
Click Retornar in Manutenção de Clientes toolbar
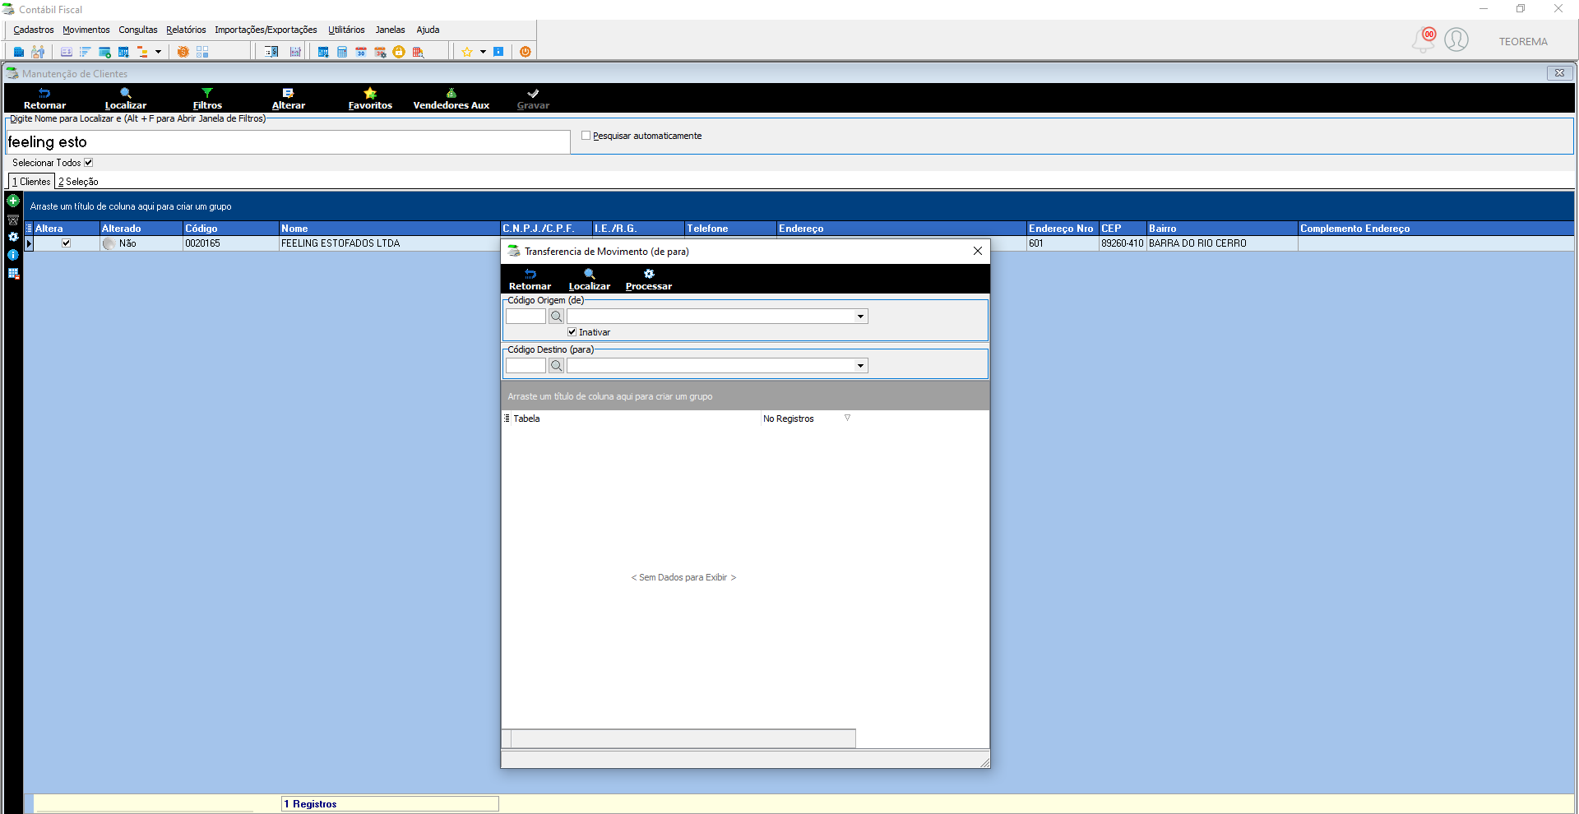44,99
